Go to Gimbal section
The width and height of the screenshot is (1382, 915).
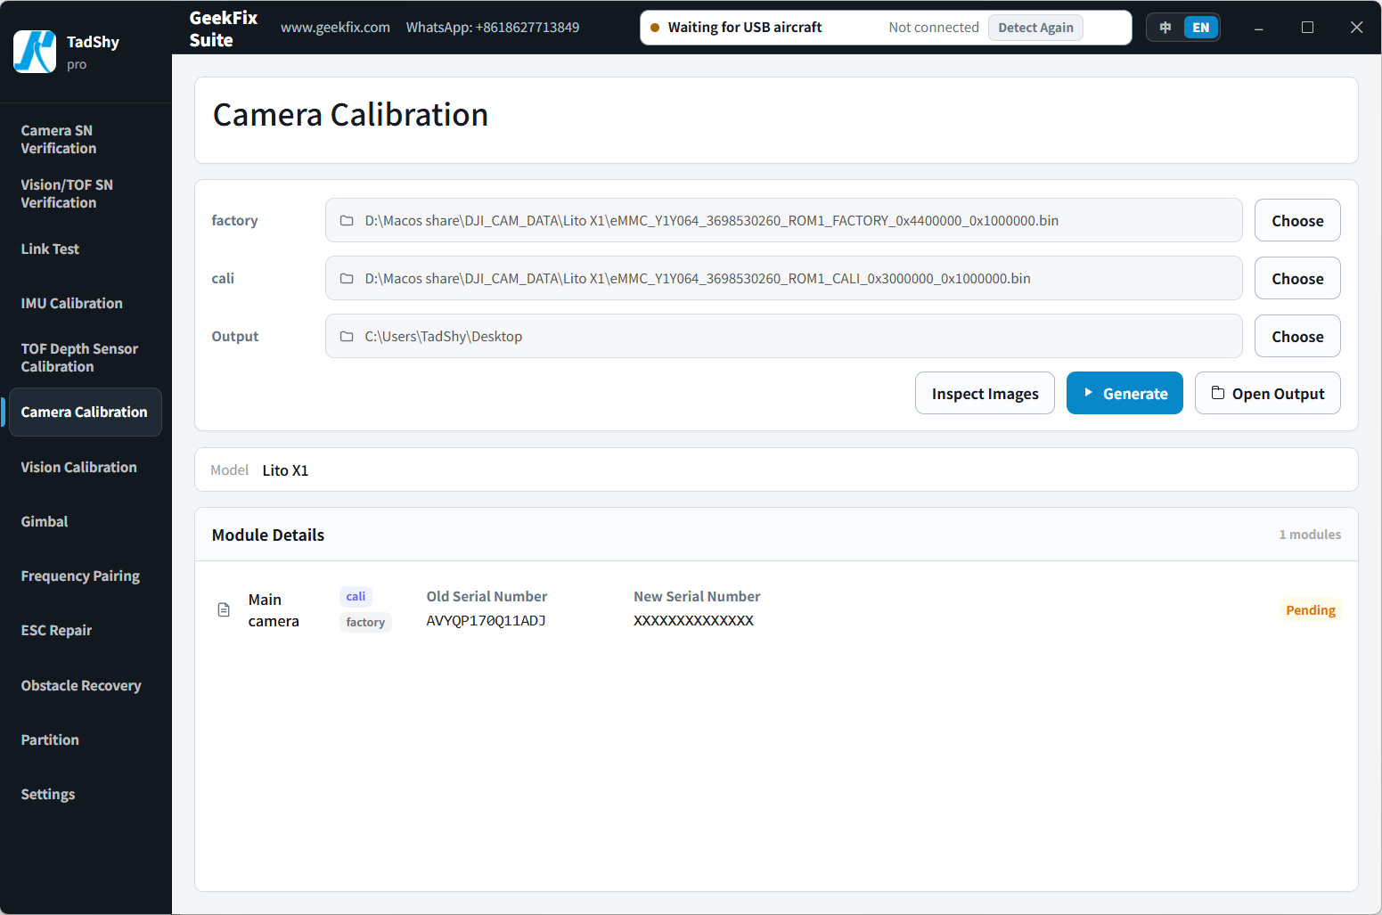tap(86, 522)
